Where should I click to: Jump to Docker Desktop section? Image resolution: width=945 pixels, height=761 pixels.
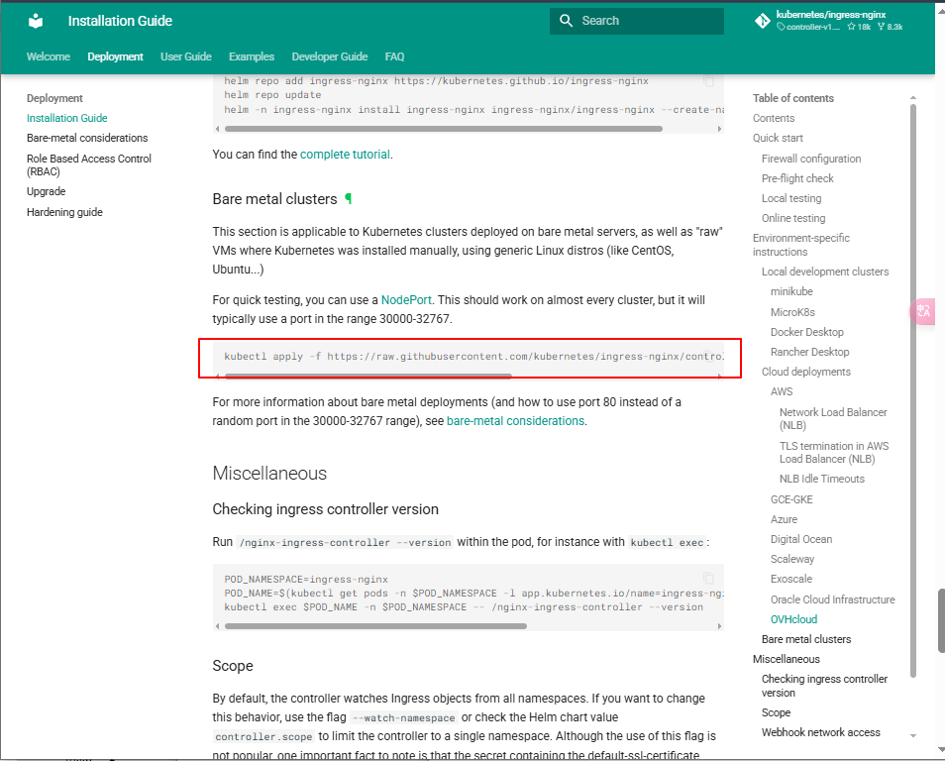point(807,332)
